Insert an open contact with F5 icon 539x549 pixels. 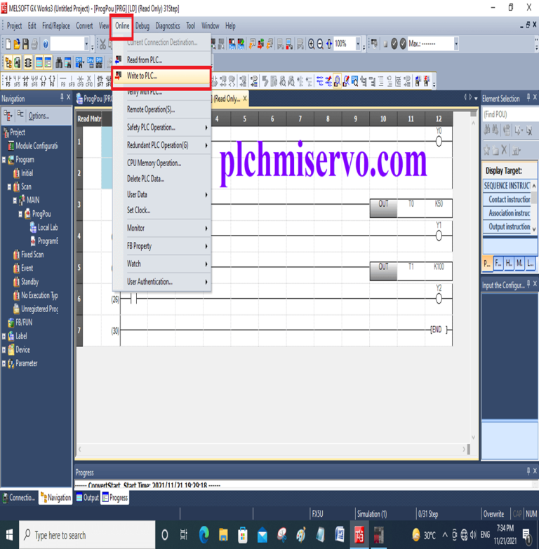pos(8,81)
